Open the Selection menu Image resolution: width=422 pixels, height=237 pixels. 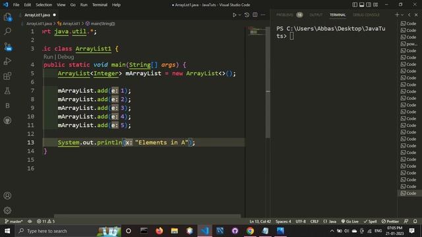[44, 5]
